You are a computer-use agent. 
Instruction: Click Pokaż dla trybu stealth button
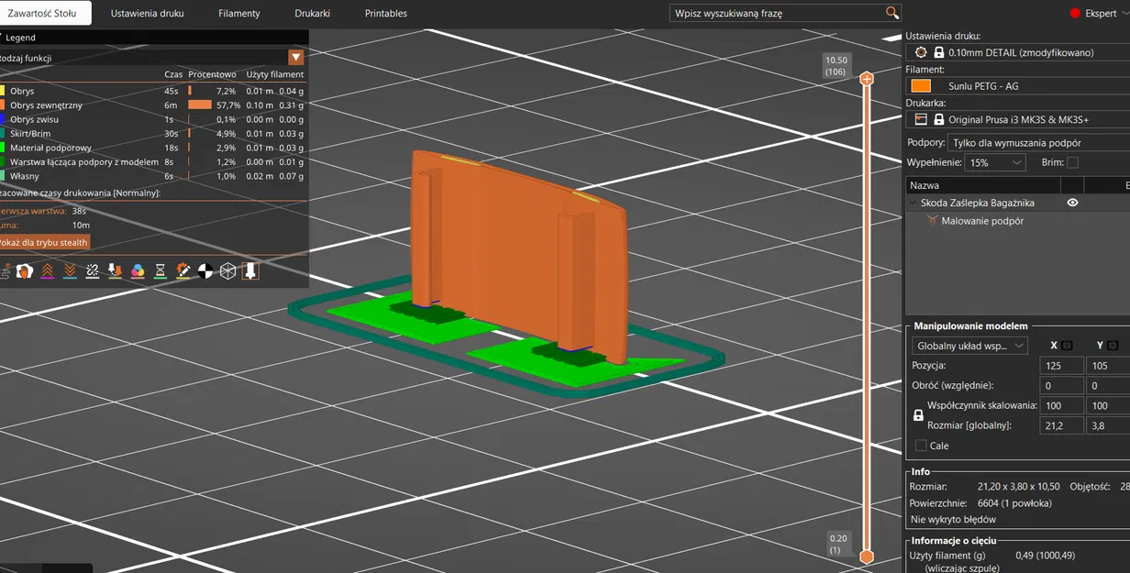point(45,242)
